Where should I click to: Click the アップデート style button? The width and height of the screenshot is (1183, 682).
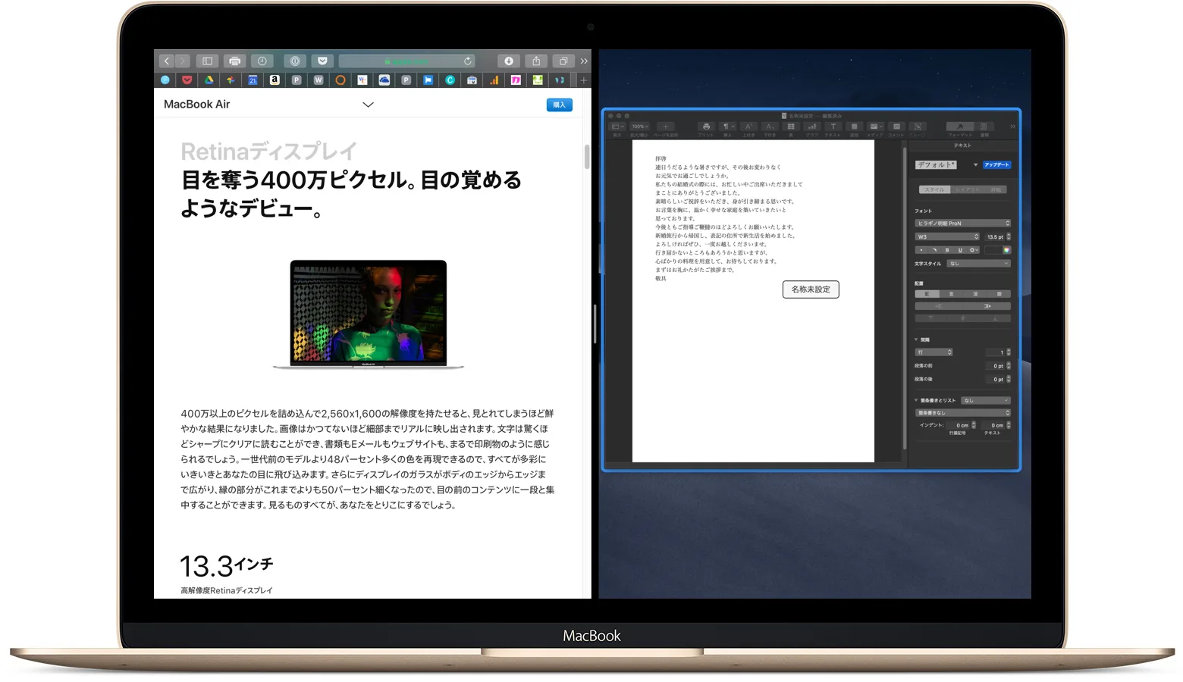[x=996, y=164]
